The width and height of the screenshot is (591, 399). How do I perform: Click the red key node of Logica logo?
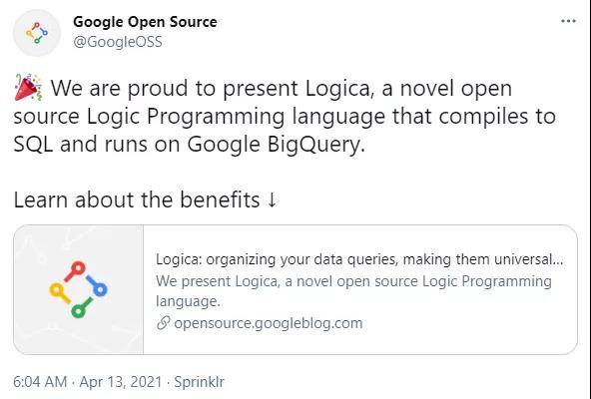pos(76,270)
